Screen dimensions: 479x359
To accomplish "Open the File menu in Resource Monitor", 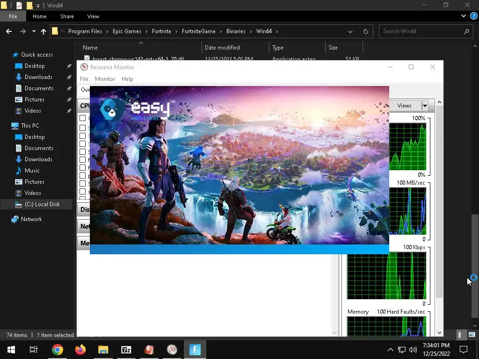I will [x=84, y=79].
